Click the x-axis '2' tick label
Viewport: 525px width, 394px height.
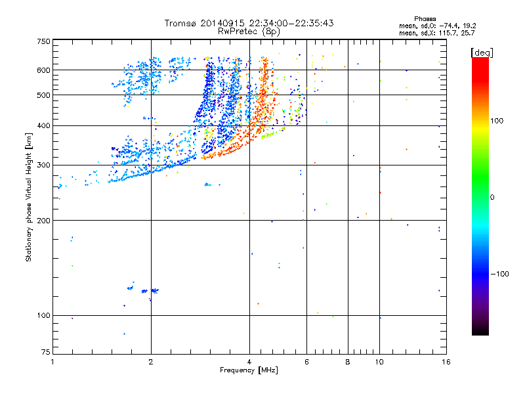click(151, 362)
